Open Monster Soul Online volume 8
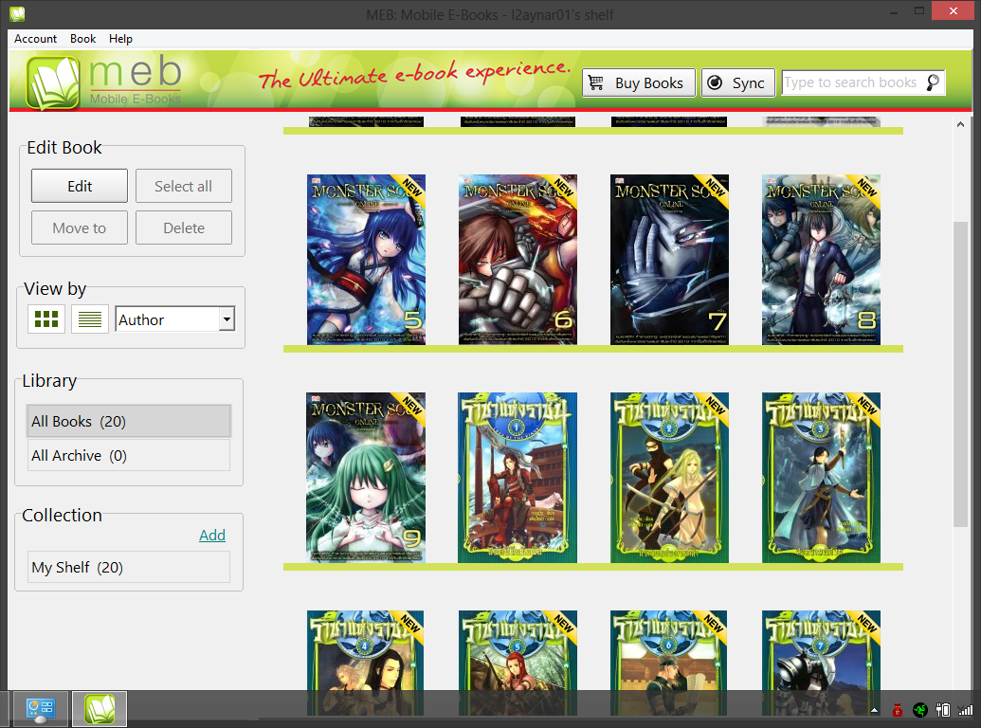The width and height of the screenshot is (981, 728). coord(821,260)
